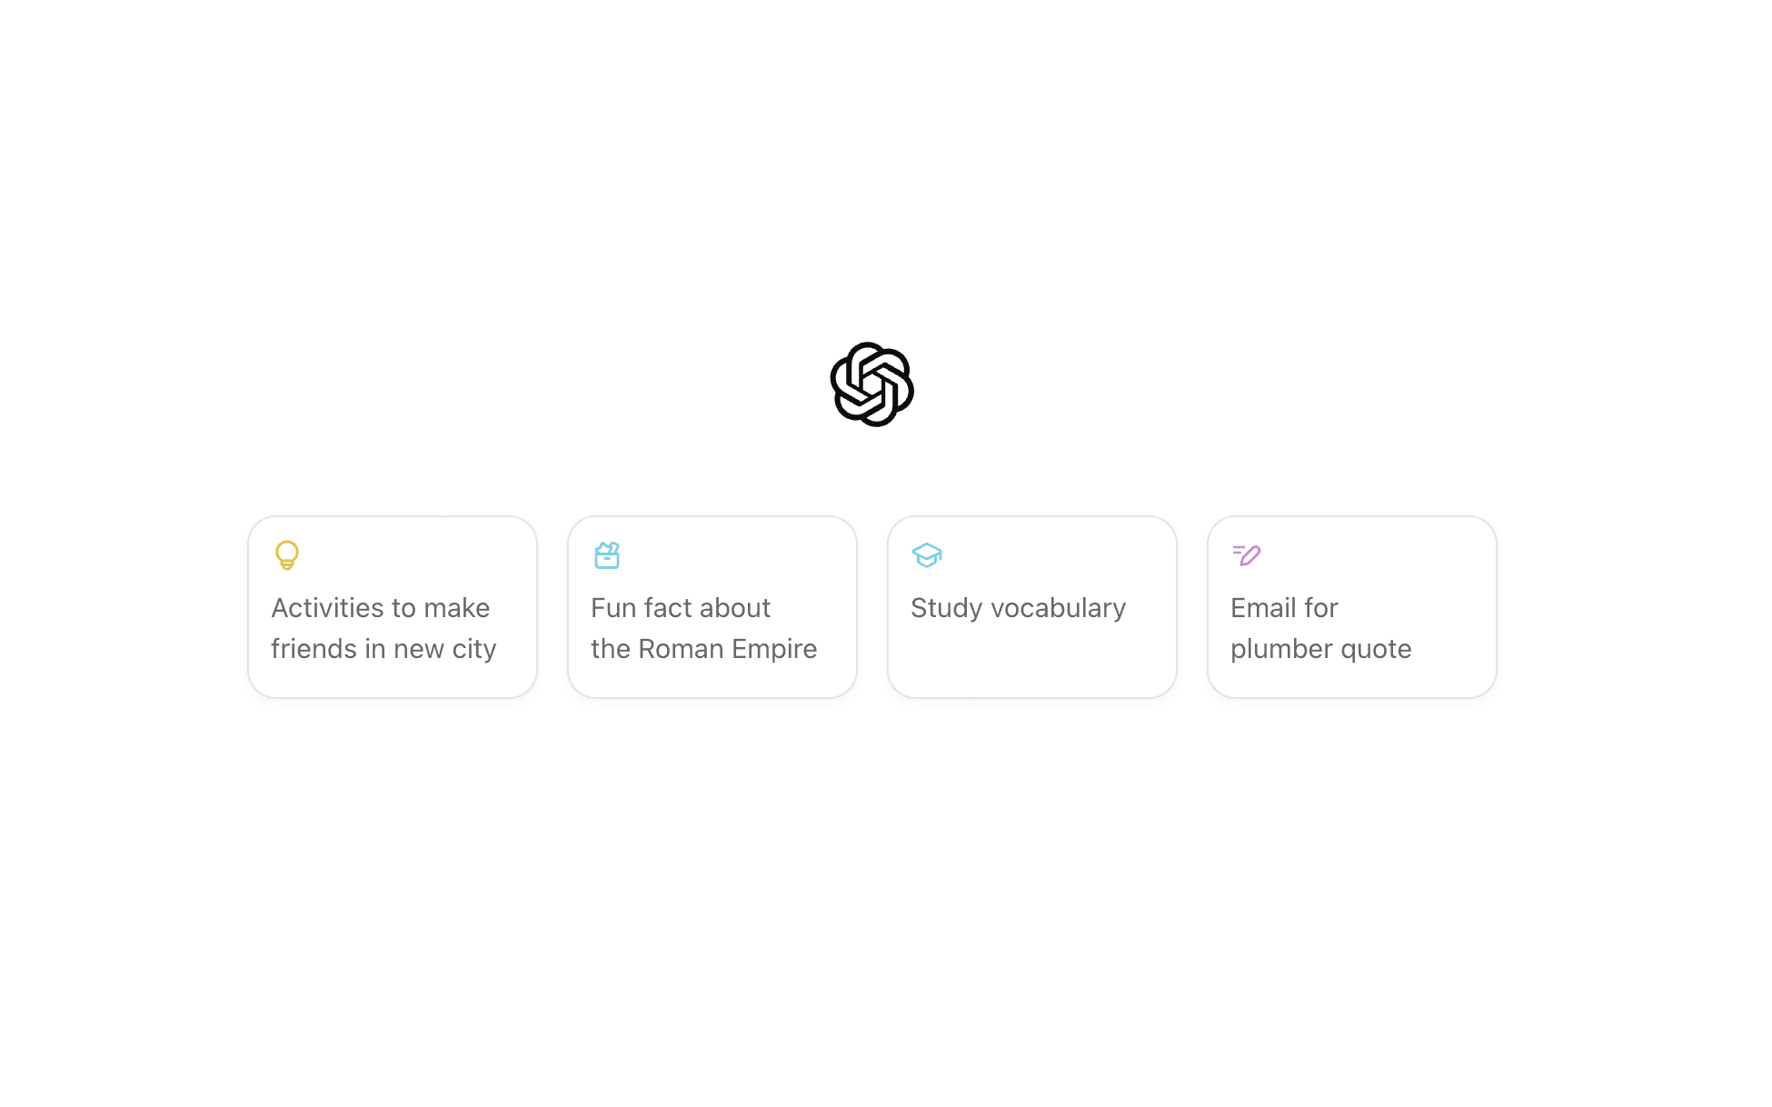This screenshot has width=1772, height=1107.
Task: Click the word 'city' in the first card
Action: point(474,649)
